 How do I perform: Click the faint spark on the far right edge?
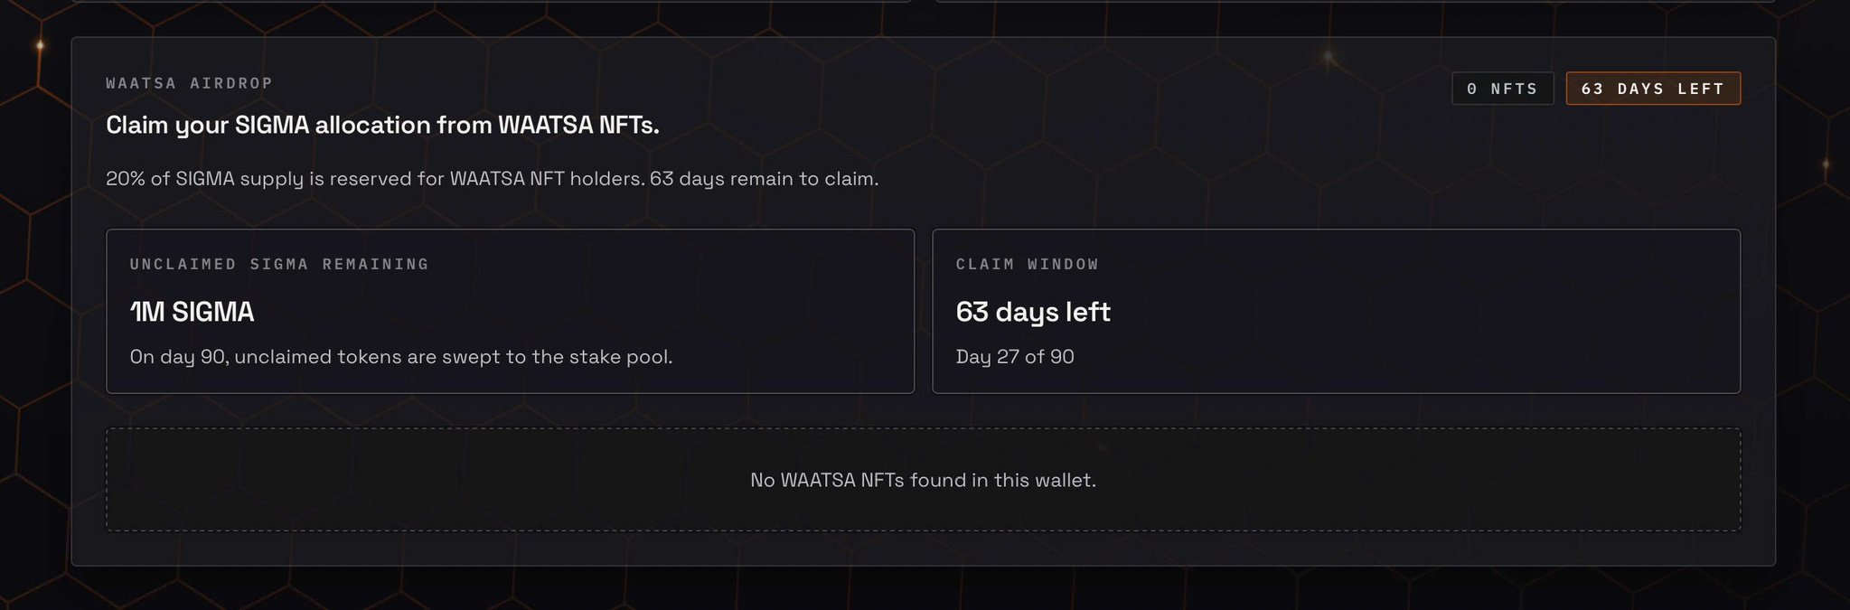1825,164
